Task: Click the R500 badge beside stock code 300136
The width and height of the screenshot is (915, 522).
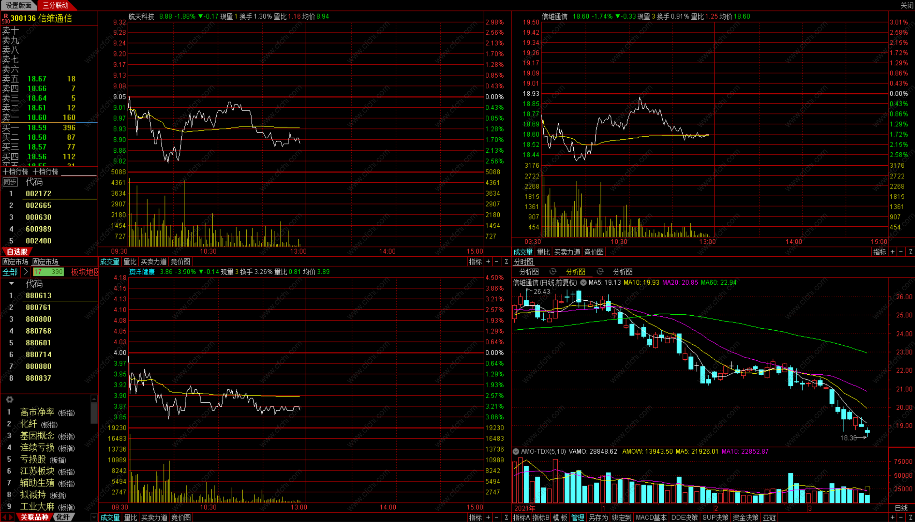Action: pos(5,18)
